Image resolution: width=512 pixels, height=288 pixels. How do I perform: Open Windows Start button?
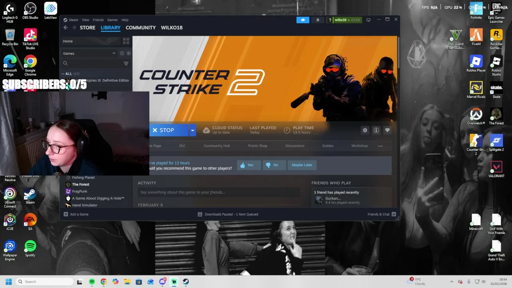pyautogui.click(x=8, y=282)
